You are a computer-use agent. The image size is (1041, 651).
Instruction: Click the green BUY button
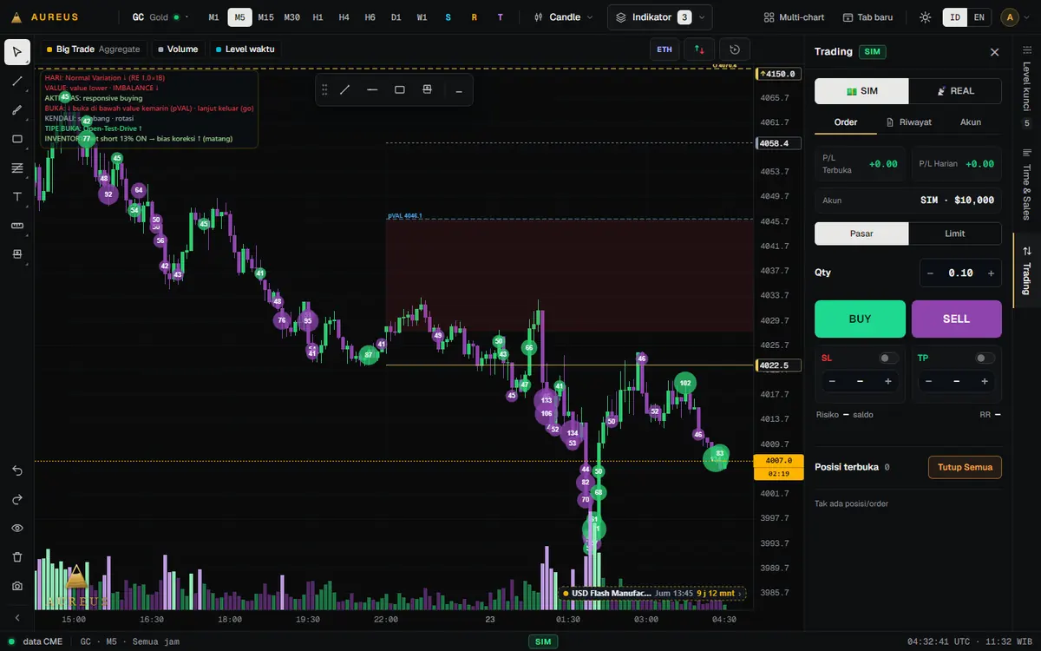(x=860, y=319)
